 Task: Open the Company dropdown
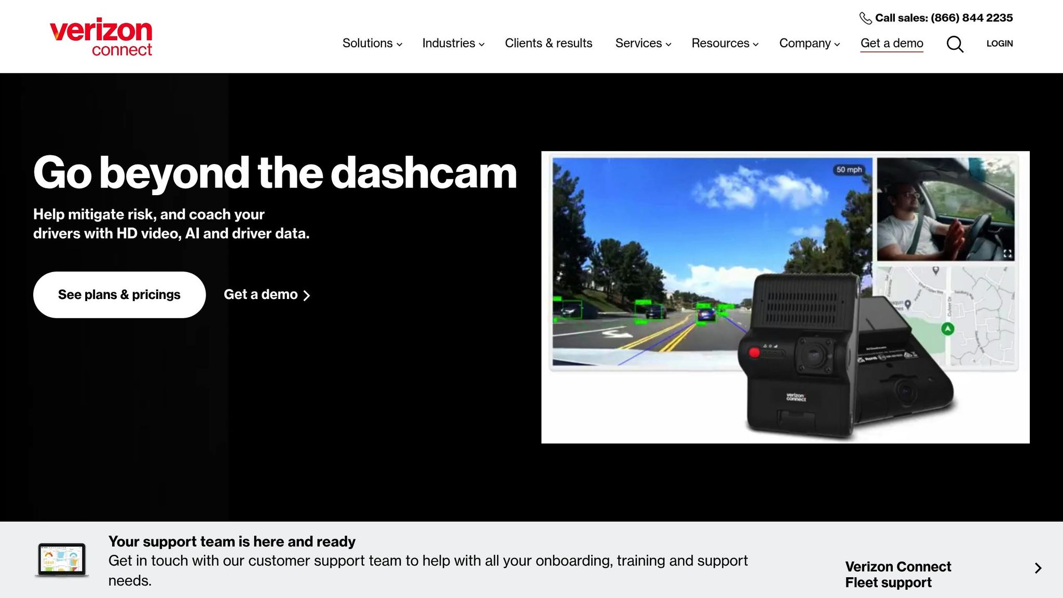pos(809,44)
